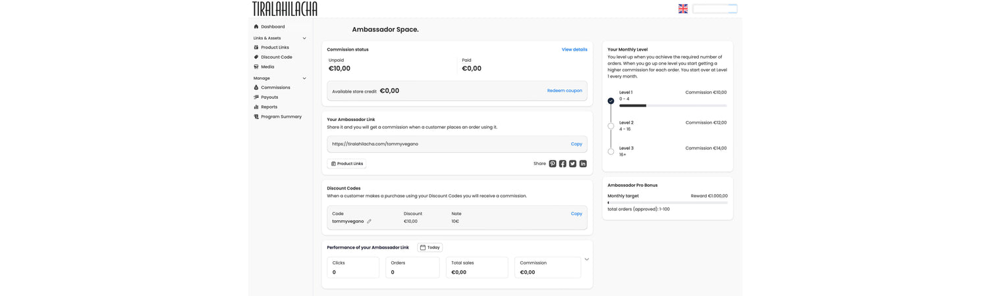Image resolution: width=988 pixels, height=296 pixels.
Task: Share link via LinkedIn icon
Action: 583,164
